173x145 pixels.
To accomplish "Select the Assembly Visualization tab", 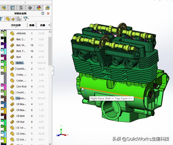I will click(x=48, y=8).
